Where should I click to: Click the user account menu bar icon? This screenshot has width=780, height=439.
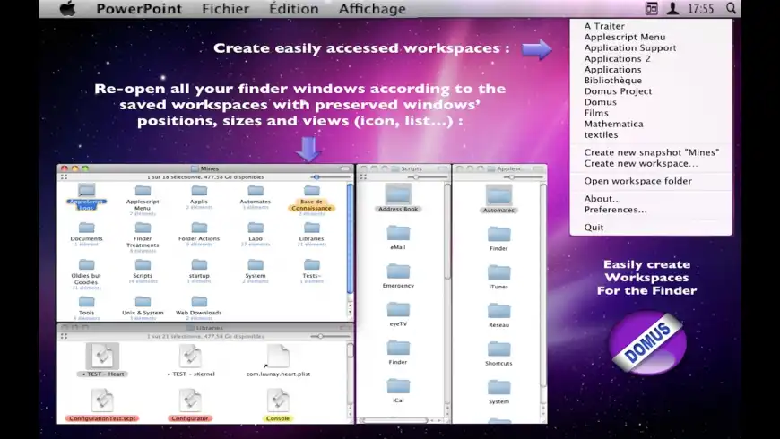(672, 8)
